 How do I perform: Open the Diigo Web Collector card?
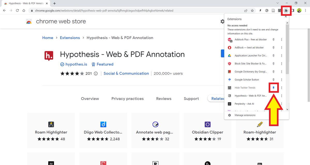(x=103, y=130)
